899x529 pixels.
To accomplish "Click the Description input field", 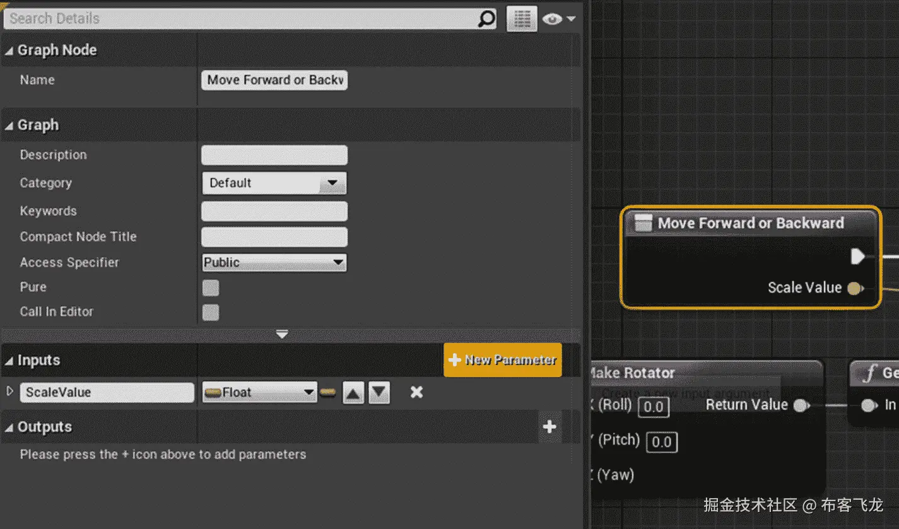I will [x=274, y=155].
